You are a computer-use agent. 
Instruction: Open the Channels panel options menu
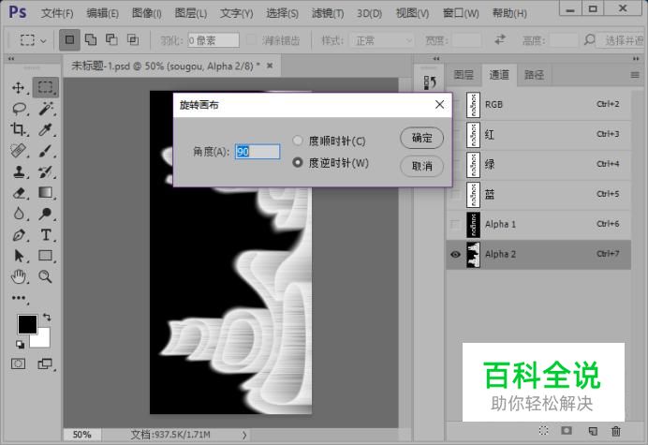click(635, 75)
